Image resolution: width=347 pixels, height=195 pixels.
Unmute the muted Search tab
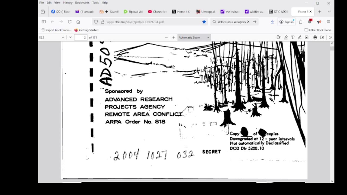107,12
